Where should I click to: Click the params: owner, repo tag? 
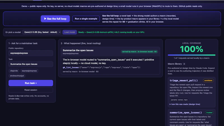point(179,100)
